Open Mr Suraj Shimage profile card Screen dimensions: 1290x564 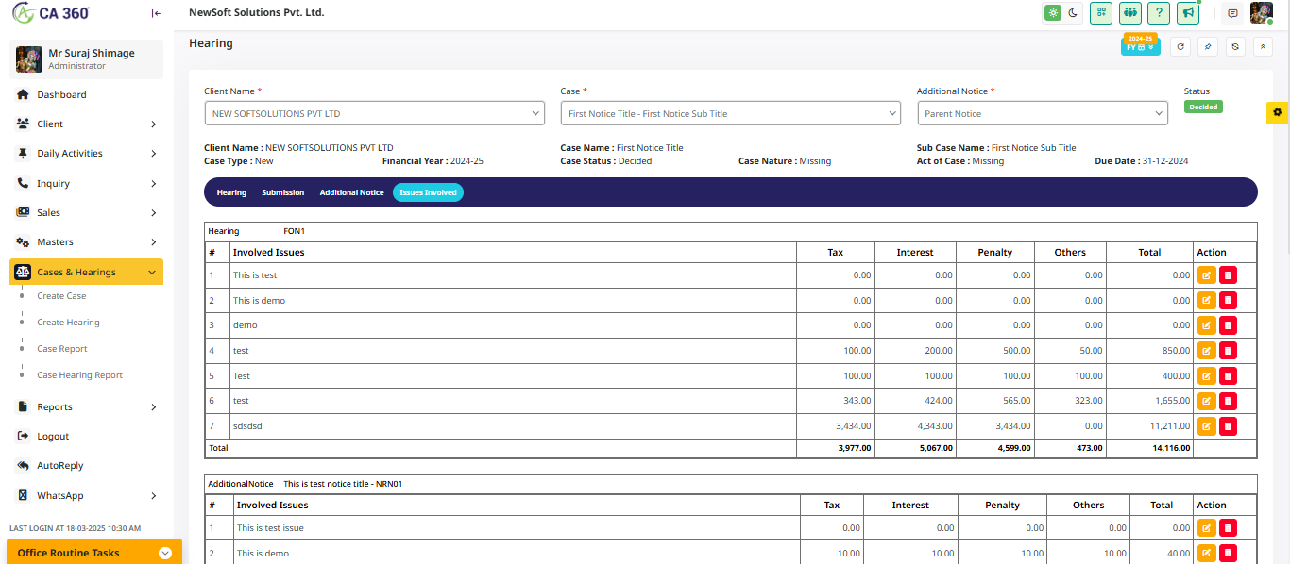click(87, 59)
